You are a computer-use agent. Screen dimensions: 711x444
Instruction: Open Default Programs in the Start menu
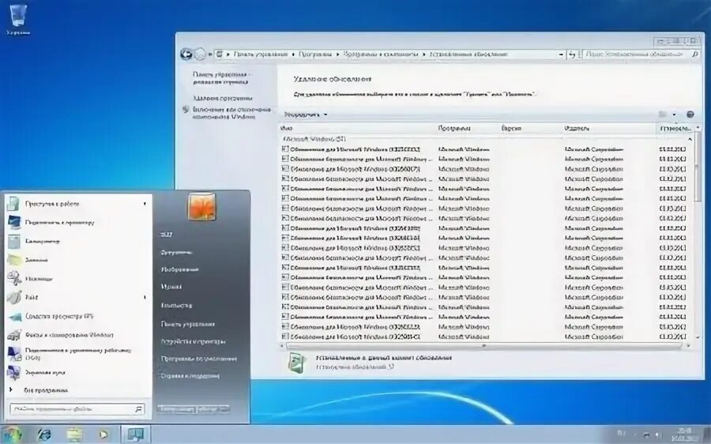(198, 359)
